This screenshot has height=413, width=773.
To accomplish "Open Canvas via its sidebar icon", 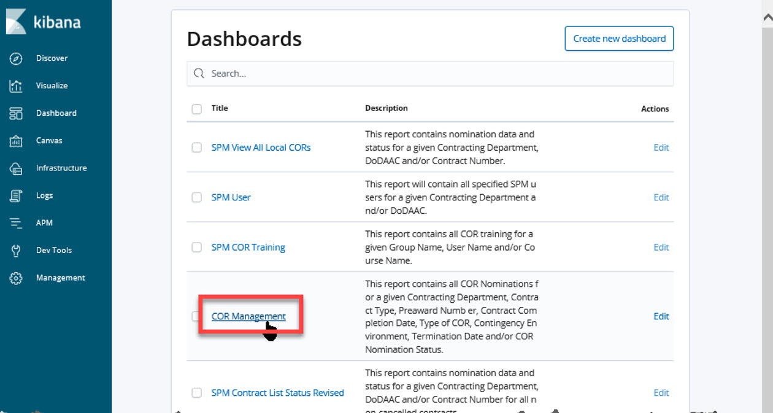I will pos(16,141).
